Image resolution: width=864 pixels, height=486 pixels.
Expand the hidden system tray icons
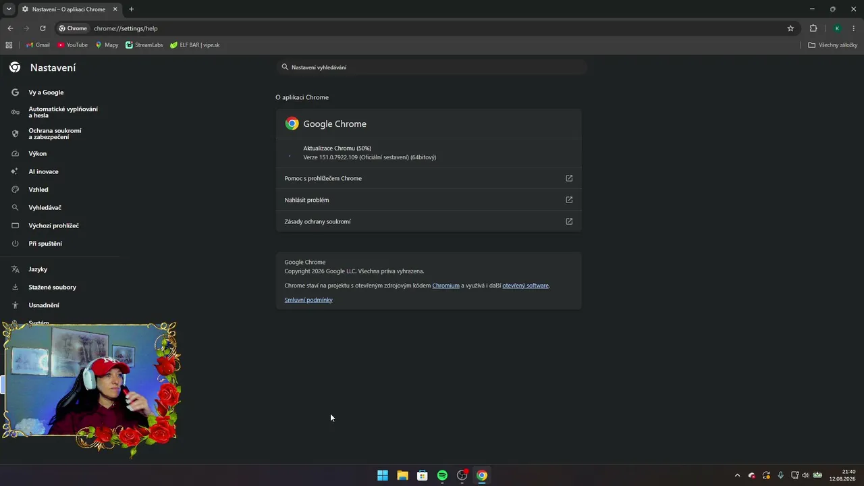point(737,475)
